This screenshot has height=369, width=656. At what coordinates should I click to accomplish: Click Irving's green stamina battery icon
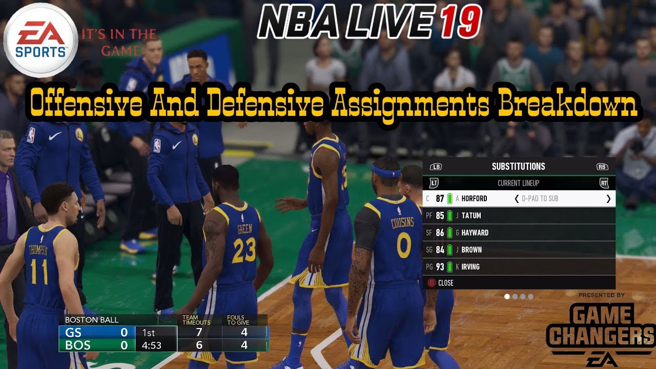[450, 267]
